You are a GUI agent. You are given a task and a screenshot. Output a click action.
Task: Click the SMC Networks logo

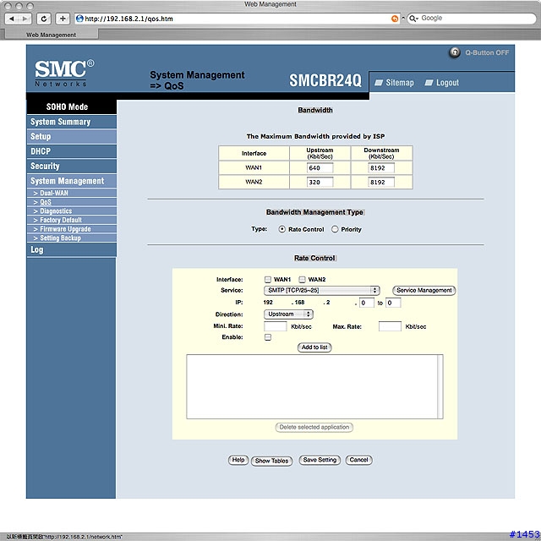click(x=64, y=73)
